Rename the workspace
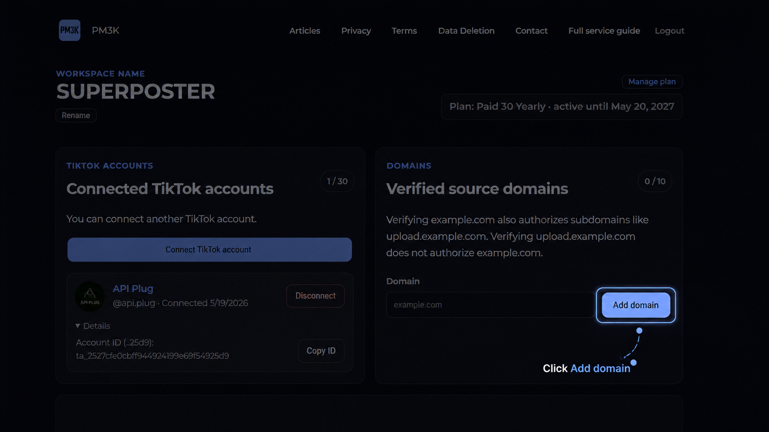This screenshot has height=432, width=769. (76, 115)
